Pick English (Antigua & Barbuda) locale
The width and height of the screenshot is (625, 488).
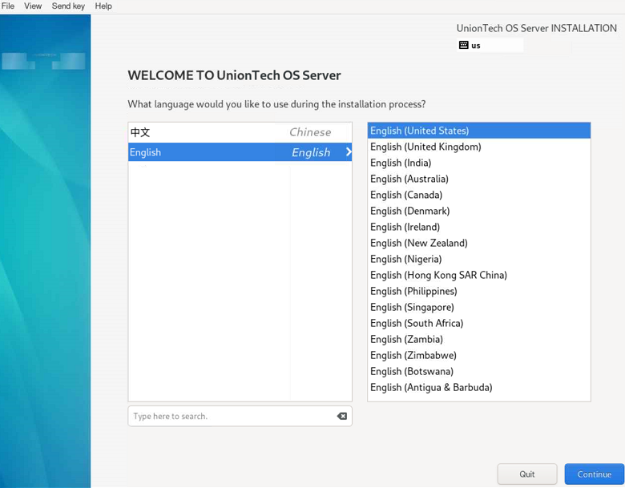click(479, 387)
